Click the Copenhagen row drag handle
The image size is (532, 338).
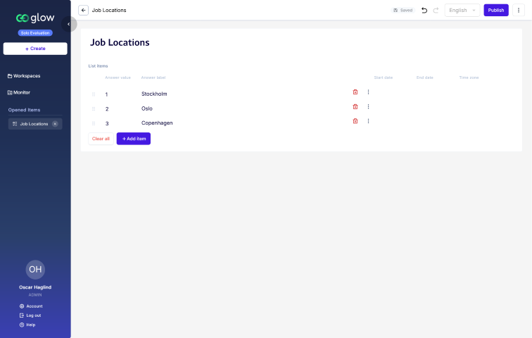94,123
